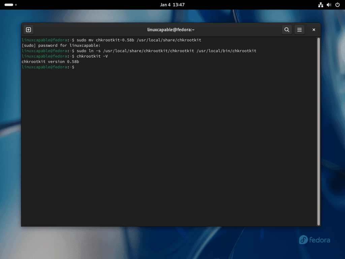Click the Fedora logo watermark on the desktop
345x259 pixels.
[x=314, y=240]
